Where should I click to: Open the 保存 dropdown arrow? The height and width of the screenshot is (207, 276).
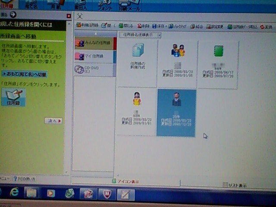166,26
